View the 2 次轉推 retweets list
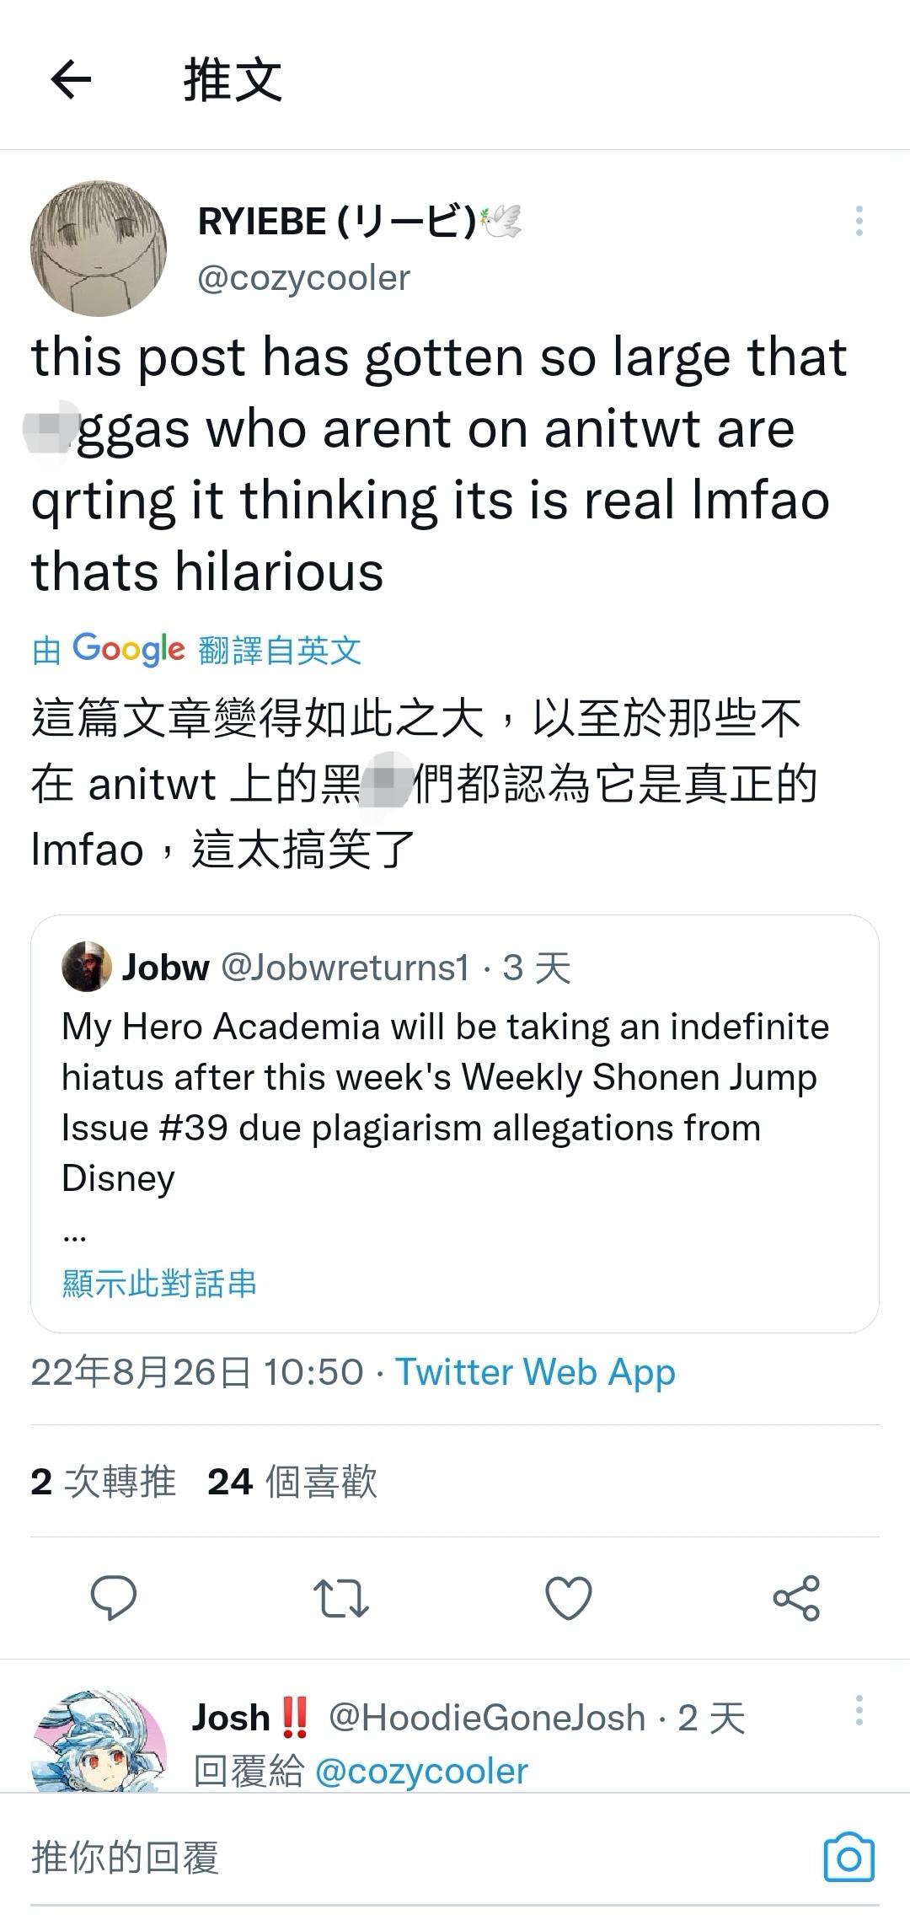Screen dimensions: 910x1920 click(104, 1481)
